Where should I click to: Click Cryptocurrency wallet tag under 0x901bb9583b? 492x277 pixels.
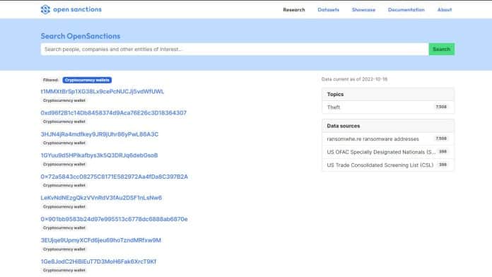click(x=64, y=228)
